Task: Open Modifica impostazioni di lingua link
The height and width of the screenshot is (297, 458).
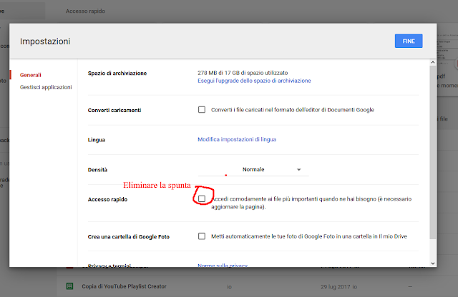Action: (x=237, y=139)
